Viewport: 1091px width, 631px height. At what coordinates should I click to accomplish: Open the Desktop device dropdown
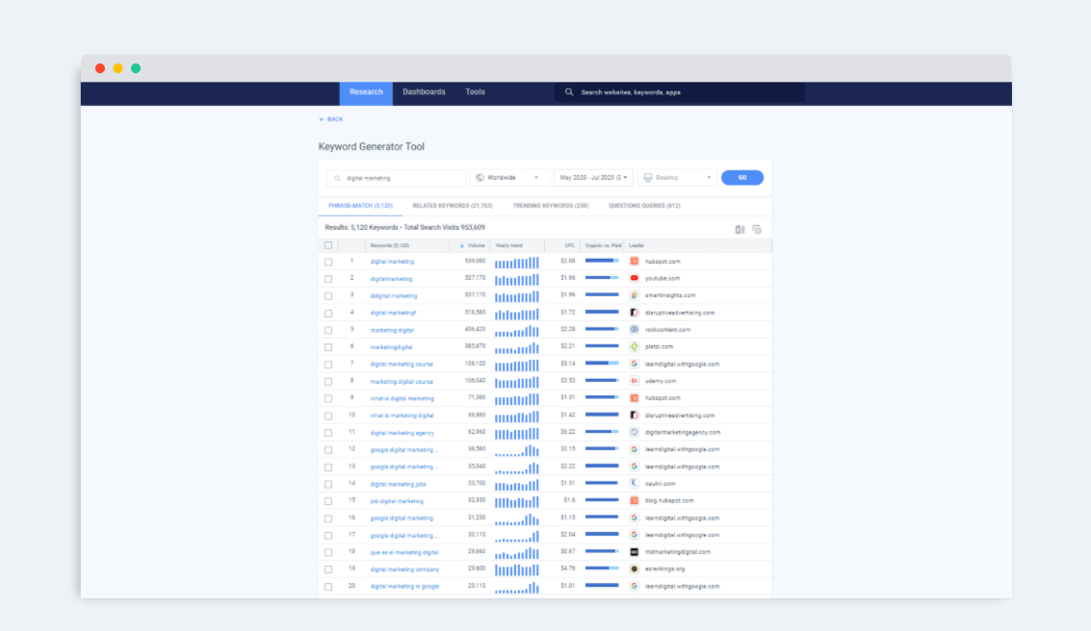click(677, 178)
